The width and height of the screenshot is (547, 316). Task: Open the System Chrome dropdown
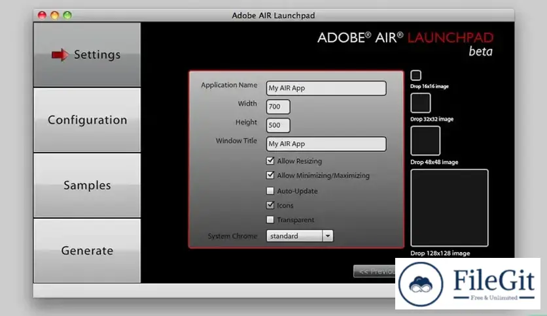click(300, 236)
